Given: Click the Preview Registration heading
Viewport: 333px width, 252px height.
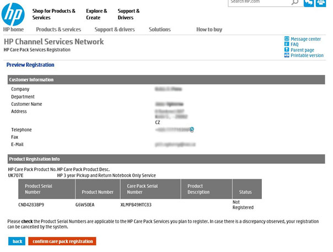Looking at the screenshot, I should (30, 65).
